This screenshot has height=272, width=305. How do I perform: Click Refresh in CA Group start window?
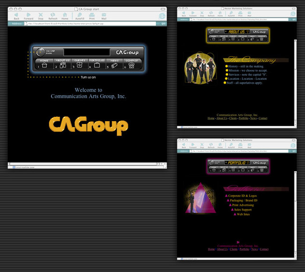pos(53,16)
